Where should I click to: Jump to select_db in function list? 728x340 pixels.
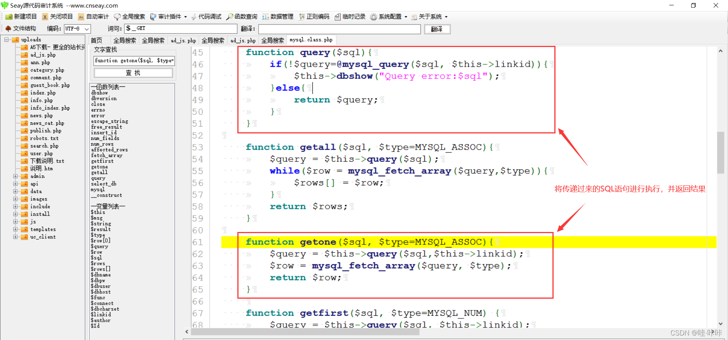pos(104,184)
